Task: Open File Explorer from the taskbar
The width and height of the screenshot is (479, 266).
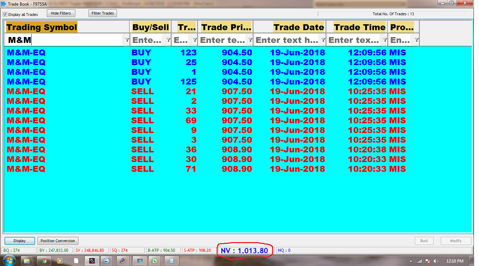Action: point(27,261)
